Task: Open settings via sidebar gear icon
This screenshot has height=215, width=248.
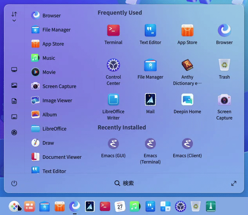Action: click(x=14, y=132)
